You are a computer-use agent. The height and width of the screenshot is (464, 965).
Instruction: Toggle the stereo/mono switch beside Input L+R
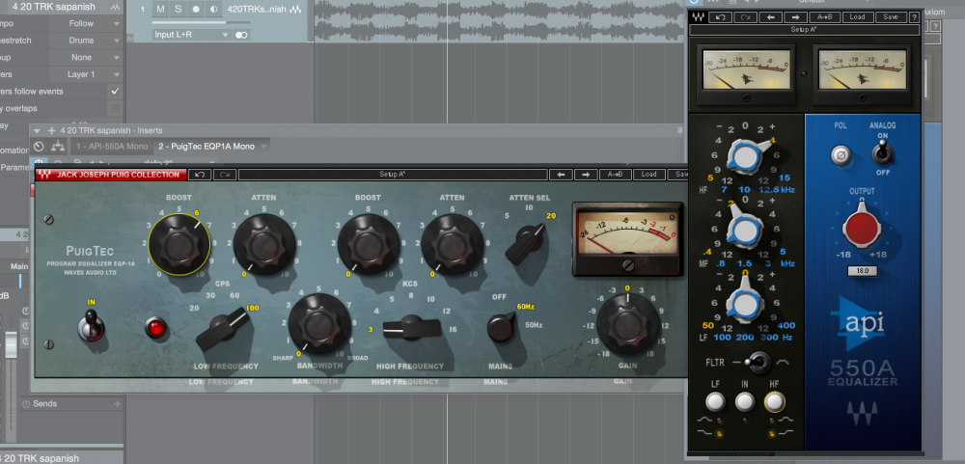241,35
